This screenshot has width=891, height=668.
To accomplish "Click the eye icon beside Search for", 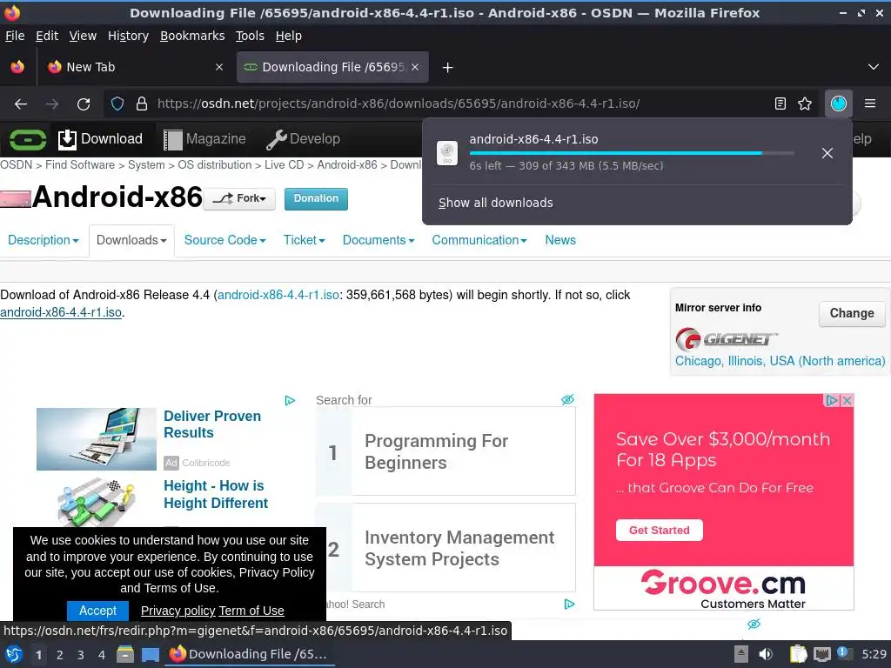I will click(567, 399).
